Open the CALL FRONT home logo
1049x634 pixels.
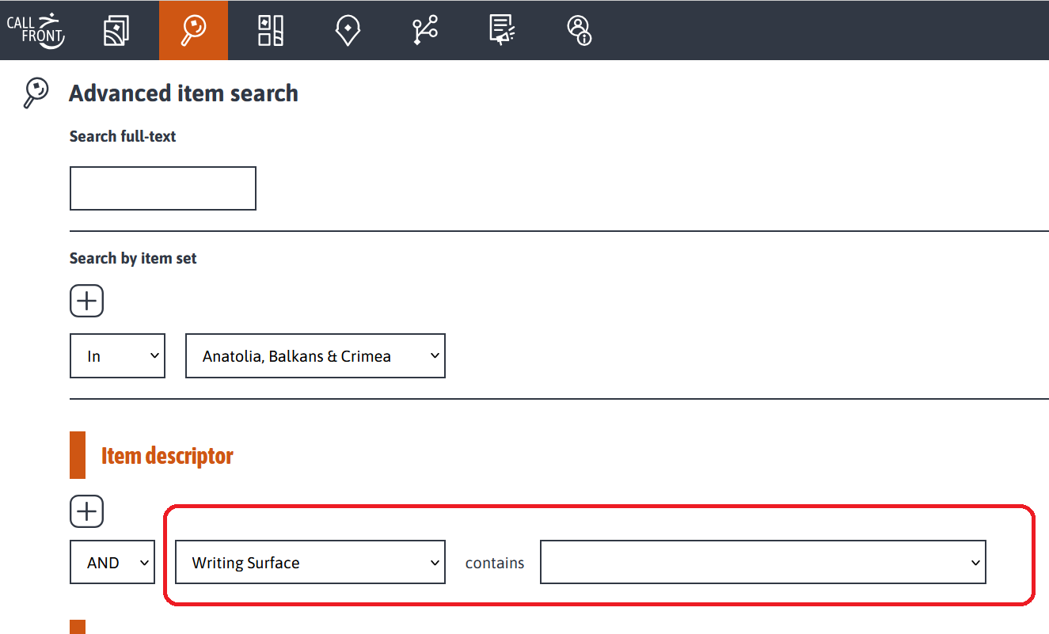(36, 30)
